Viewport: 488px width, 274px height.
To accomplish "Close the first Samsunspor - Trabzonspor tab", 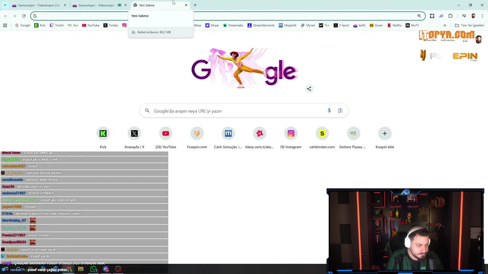I will (x=65, y=5).
